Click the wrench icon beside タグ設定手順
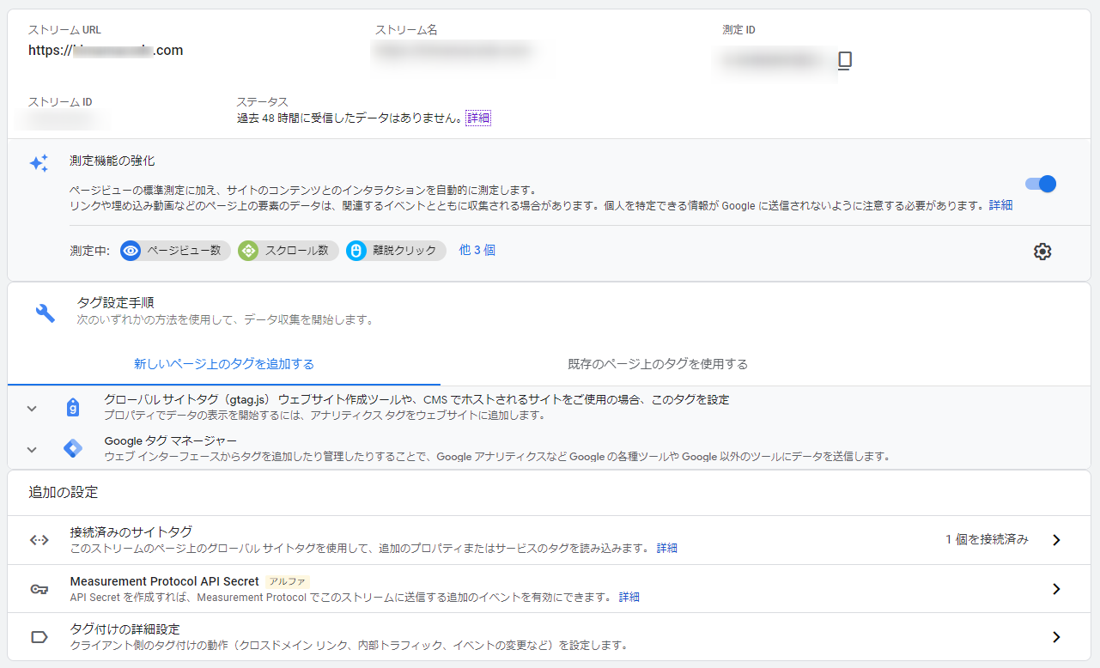 tap(46, 313)
